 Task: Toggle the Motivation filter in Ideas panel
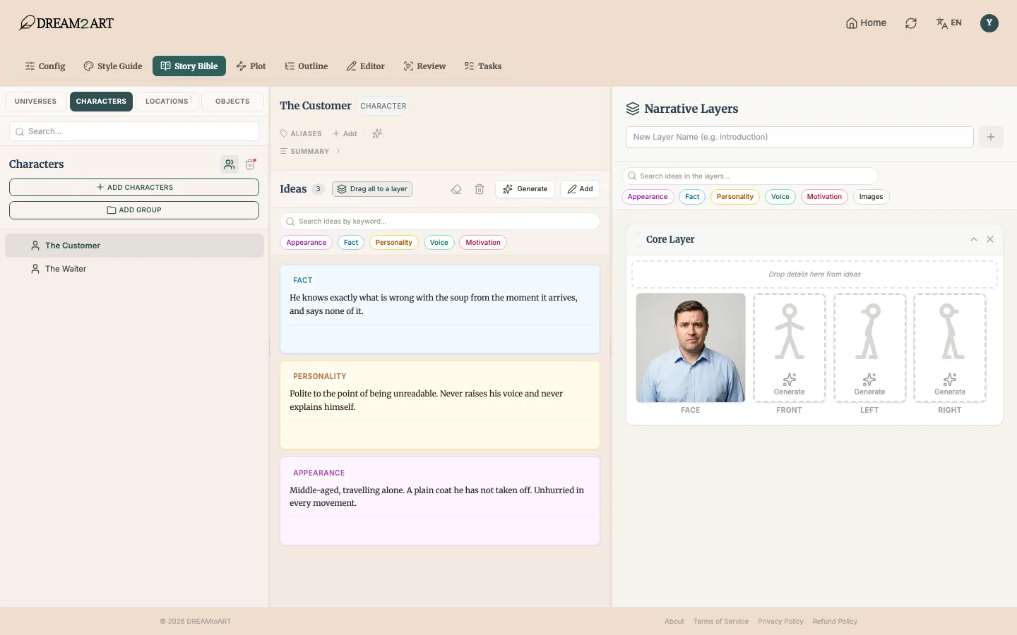coord(483,243)
